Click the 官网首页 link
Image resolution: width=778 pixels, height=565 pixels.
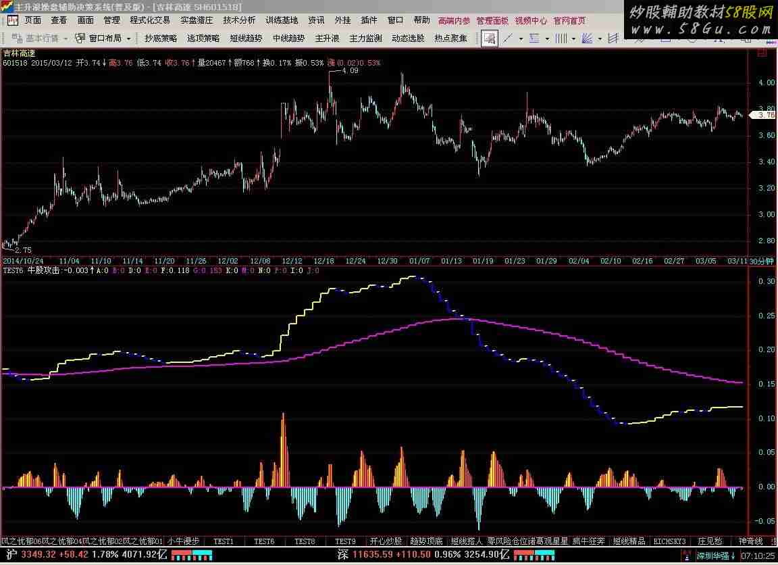tap(569, 21)
